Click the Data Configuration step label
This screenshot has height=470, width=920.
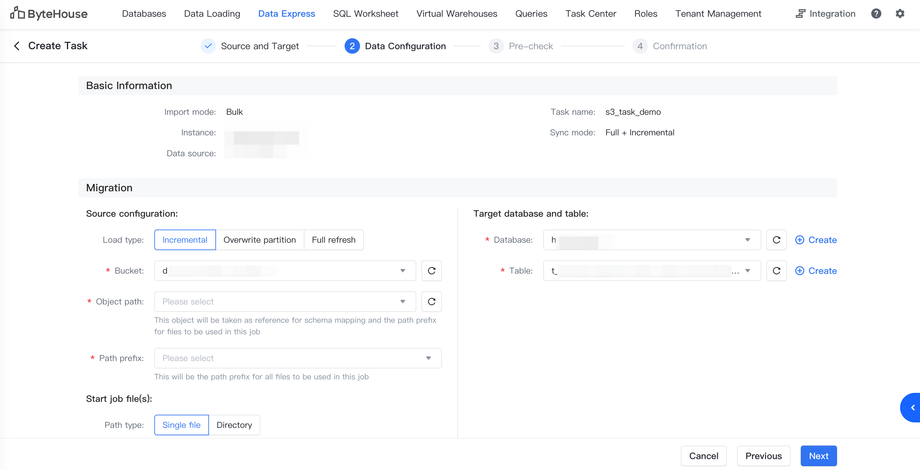coord(405,46)
